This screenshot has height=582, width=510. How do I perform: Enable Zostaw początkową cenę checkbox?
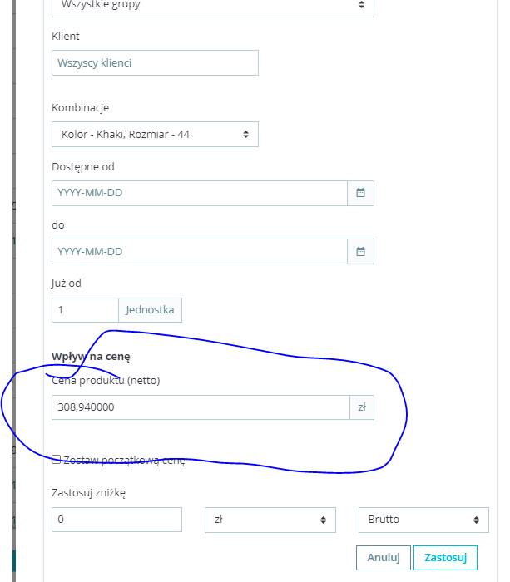(56, 460)
